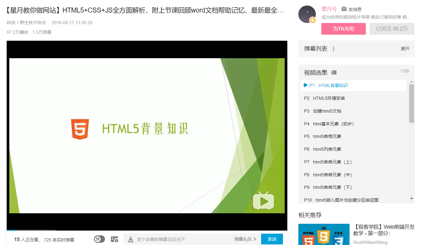This screenshot has height=245, width=433.
Task: Click the video progress bar
Action: point(147,230)
